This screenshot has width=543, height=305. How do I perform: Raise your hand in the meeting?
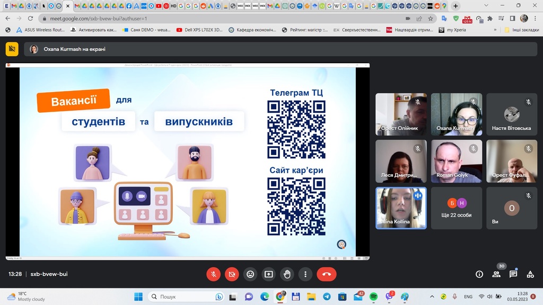pos(287,274)
